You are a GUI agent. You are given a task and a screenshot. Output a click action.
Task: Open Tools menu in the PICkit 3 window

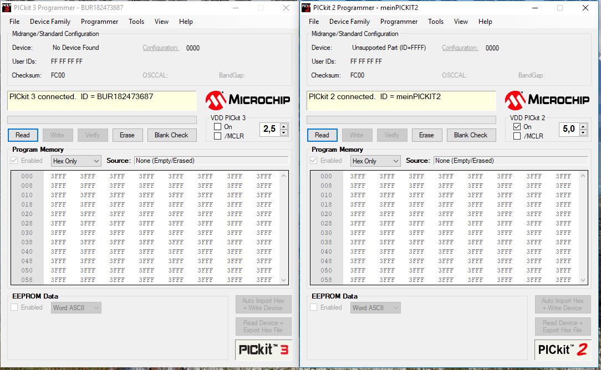click(x=136, y=22)
